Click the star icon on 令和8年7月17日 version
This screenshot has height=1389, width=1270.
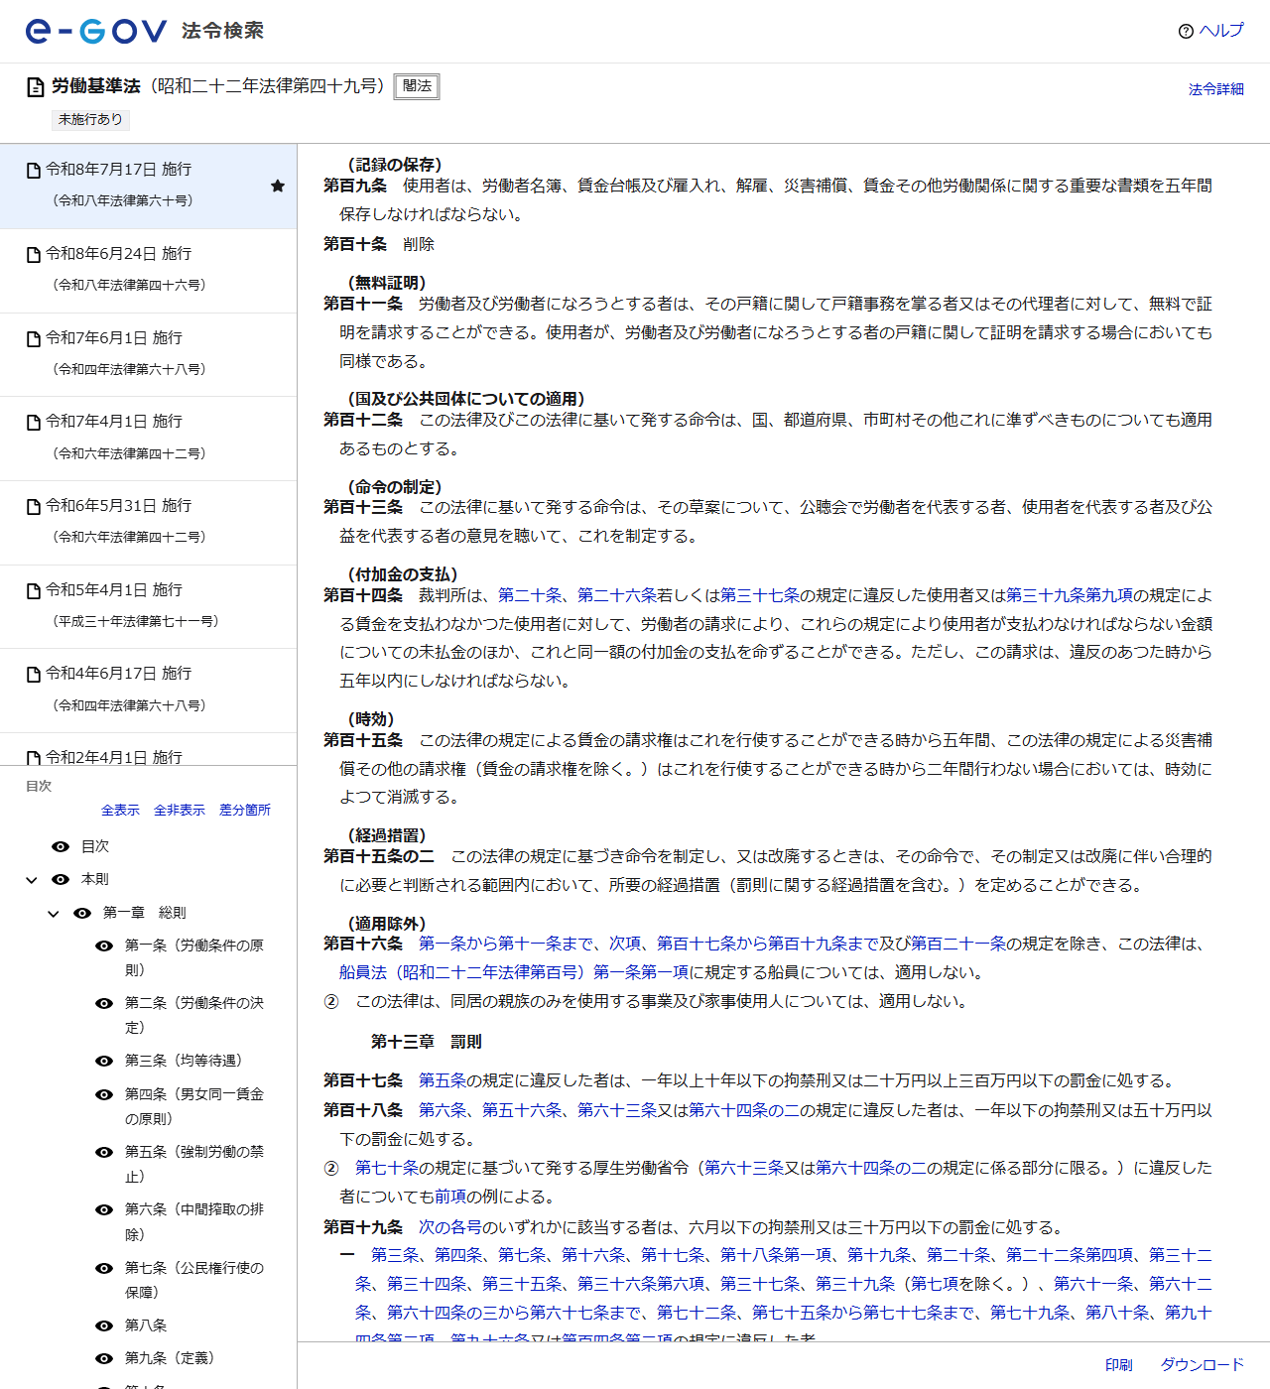click(x=278, y=186)
